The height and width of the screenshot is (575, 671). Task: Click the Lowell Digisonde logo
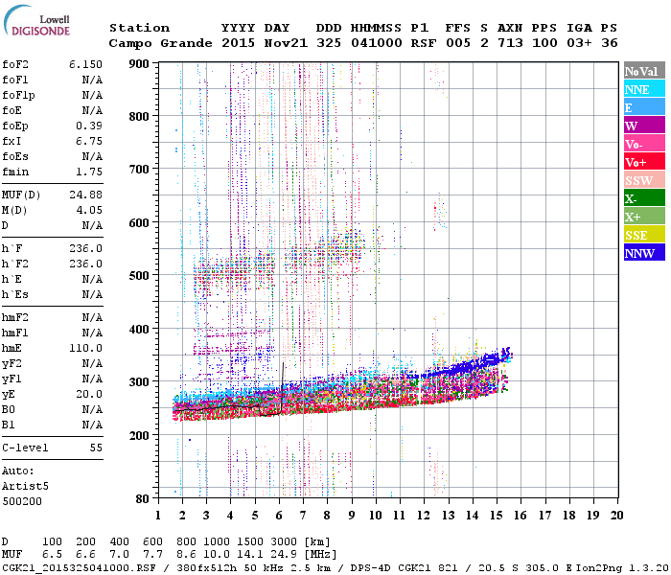point(36,20)
